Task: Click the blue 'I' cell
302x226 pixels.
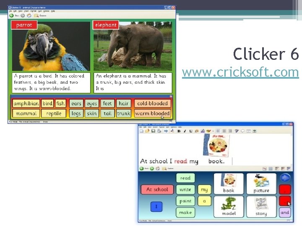Action: click(x=156, y=207)
